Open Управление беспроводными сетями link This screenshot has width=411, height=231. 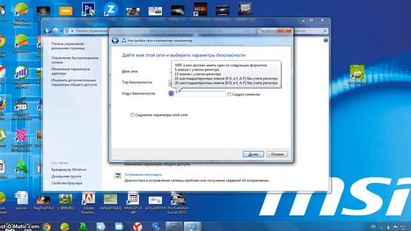(75, 60)
